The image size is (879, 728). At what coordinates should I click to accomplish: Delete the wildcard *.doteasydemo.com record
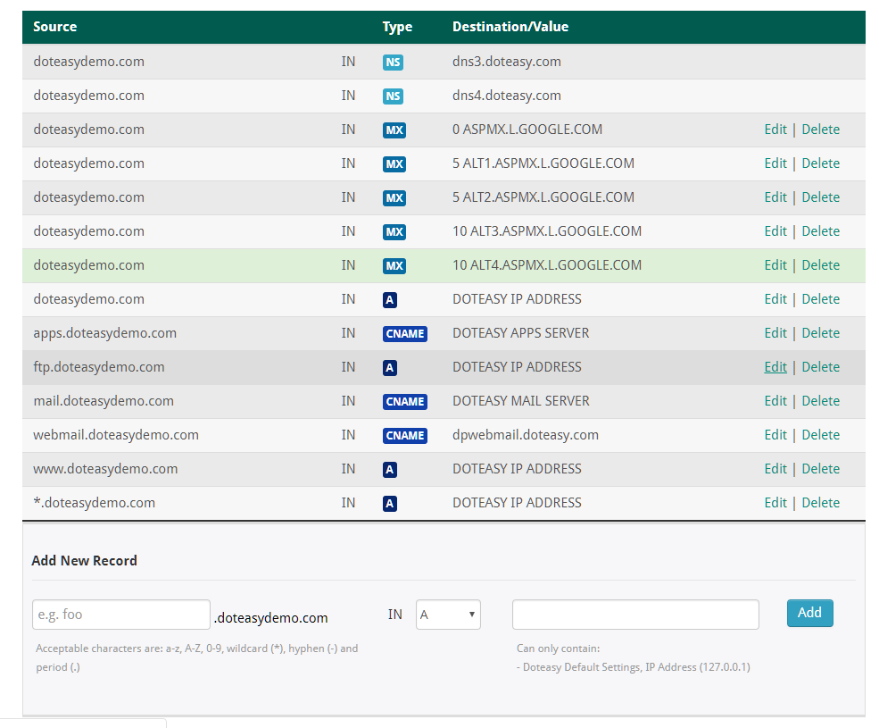(820, 503)
